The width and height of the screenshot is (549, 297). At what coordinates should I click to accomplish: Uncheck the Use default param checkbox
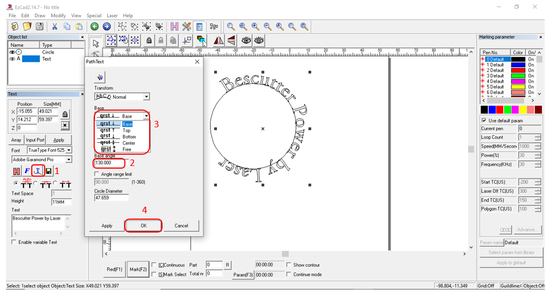click(x=484, y=120)
